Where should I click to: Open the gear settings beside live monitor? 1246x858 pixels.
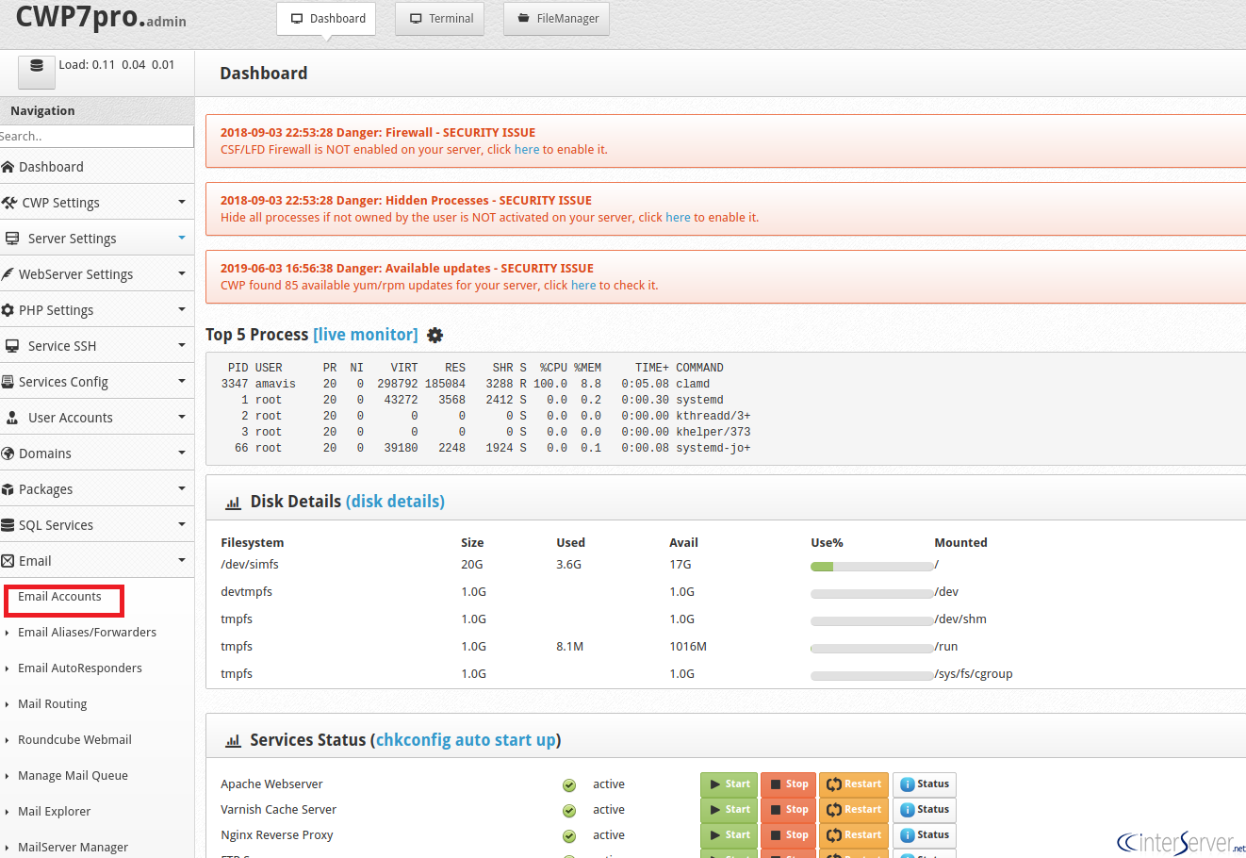point(434,335)
